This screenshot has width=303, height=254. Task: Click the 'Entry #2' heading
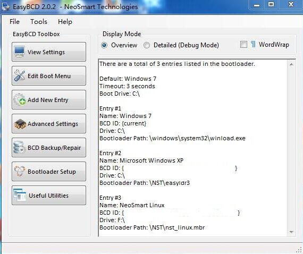tap(110, 153)
